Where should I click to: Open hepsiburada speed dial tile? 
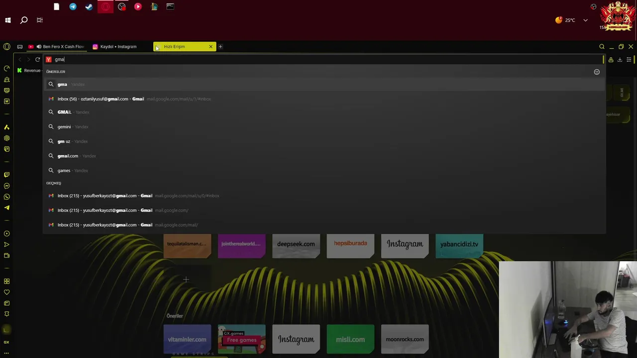(350, 246)
